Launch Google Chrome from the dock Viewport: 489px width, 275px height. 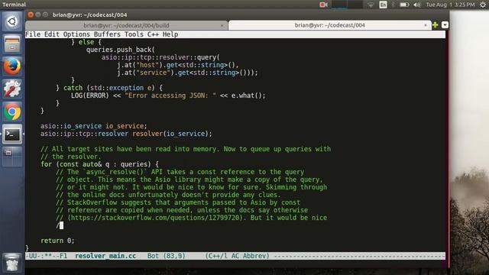(x=12, y=112)
